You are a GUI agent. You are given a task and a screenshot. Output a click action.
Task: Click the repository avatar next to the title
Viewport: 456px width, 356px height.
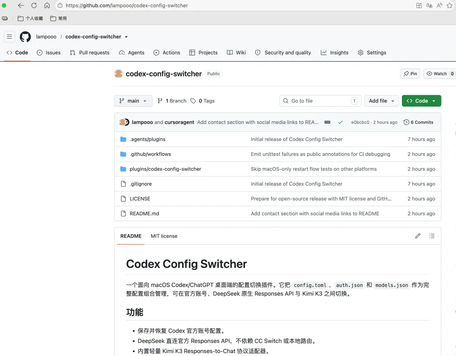click(119, 74)
